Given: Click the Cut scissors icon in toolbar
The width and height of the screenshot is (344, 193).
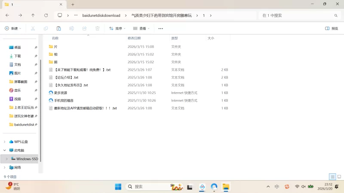Looking at the screenshot, I should 33,28.
